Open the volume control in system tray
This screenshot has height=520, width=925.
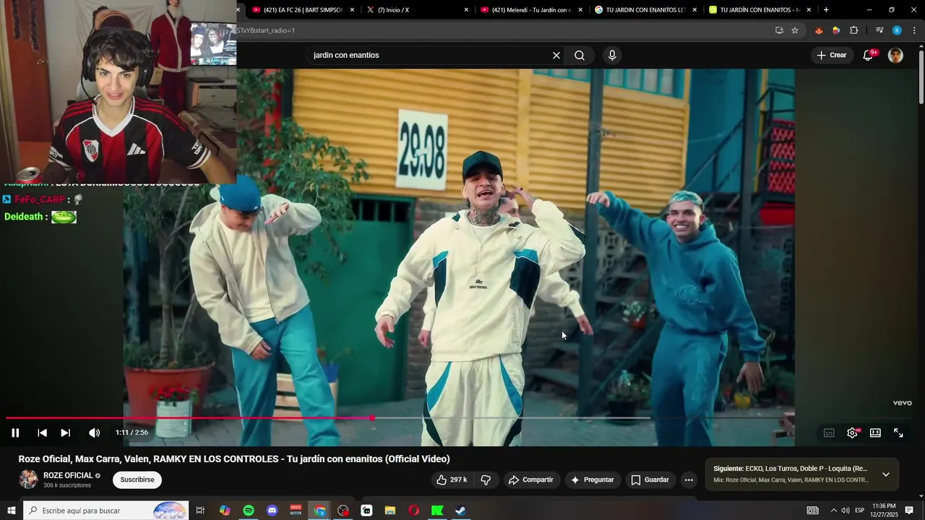[x=846, y=511]
